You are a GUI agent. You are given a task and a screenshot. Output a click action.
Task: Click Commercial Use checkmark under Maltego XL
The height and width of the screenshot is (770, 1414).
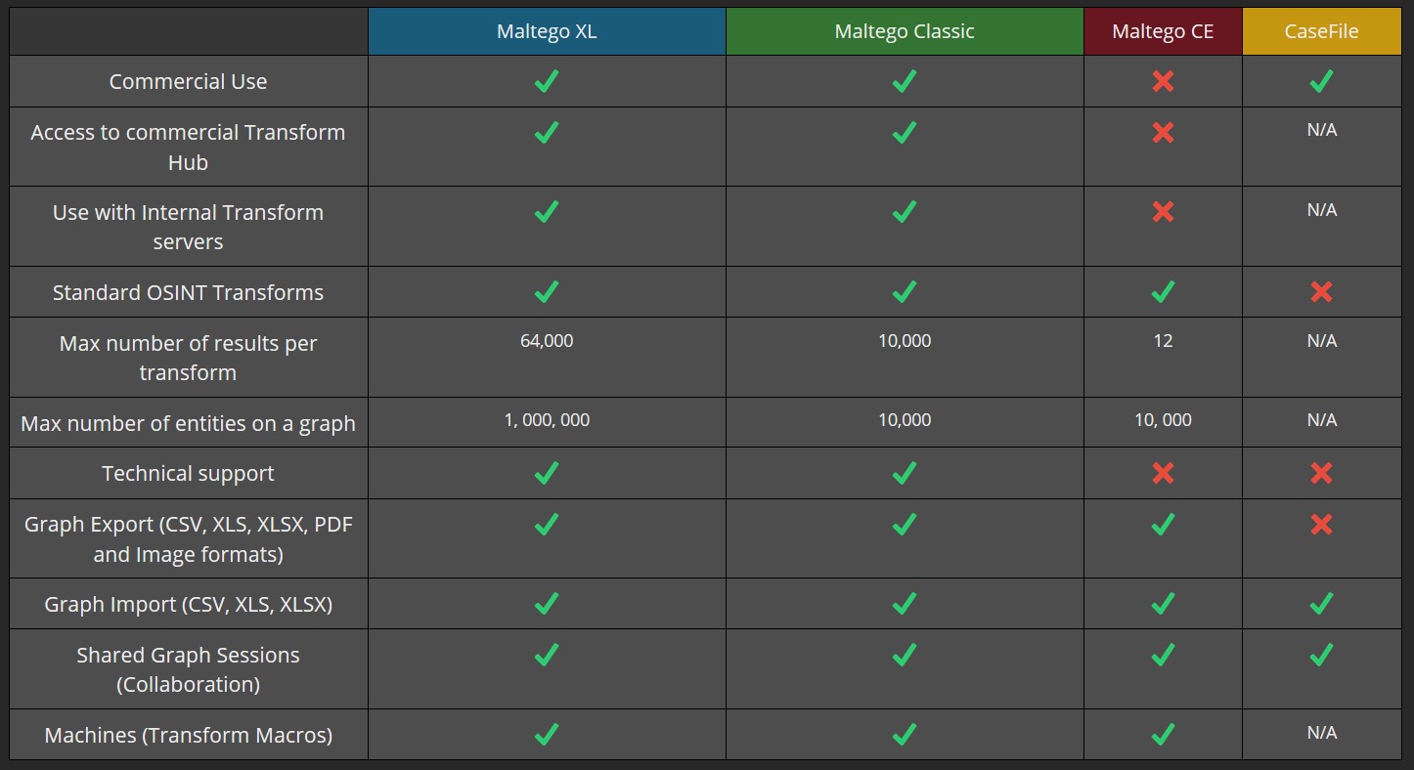(547, 81)
